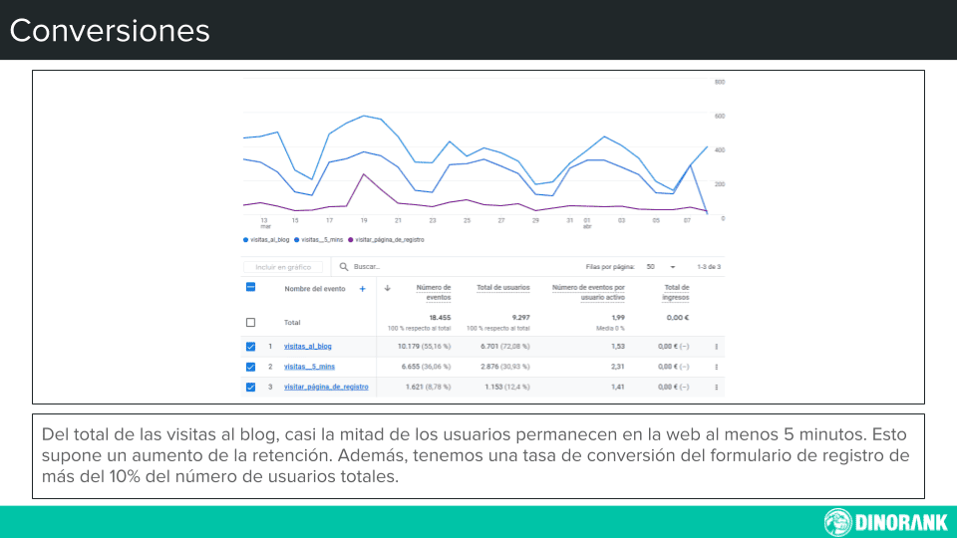Screen dimensions: 957x538
Task: Click the 2.876 users cell
Action: click(x=504, y=367)
